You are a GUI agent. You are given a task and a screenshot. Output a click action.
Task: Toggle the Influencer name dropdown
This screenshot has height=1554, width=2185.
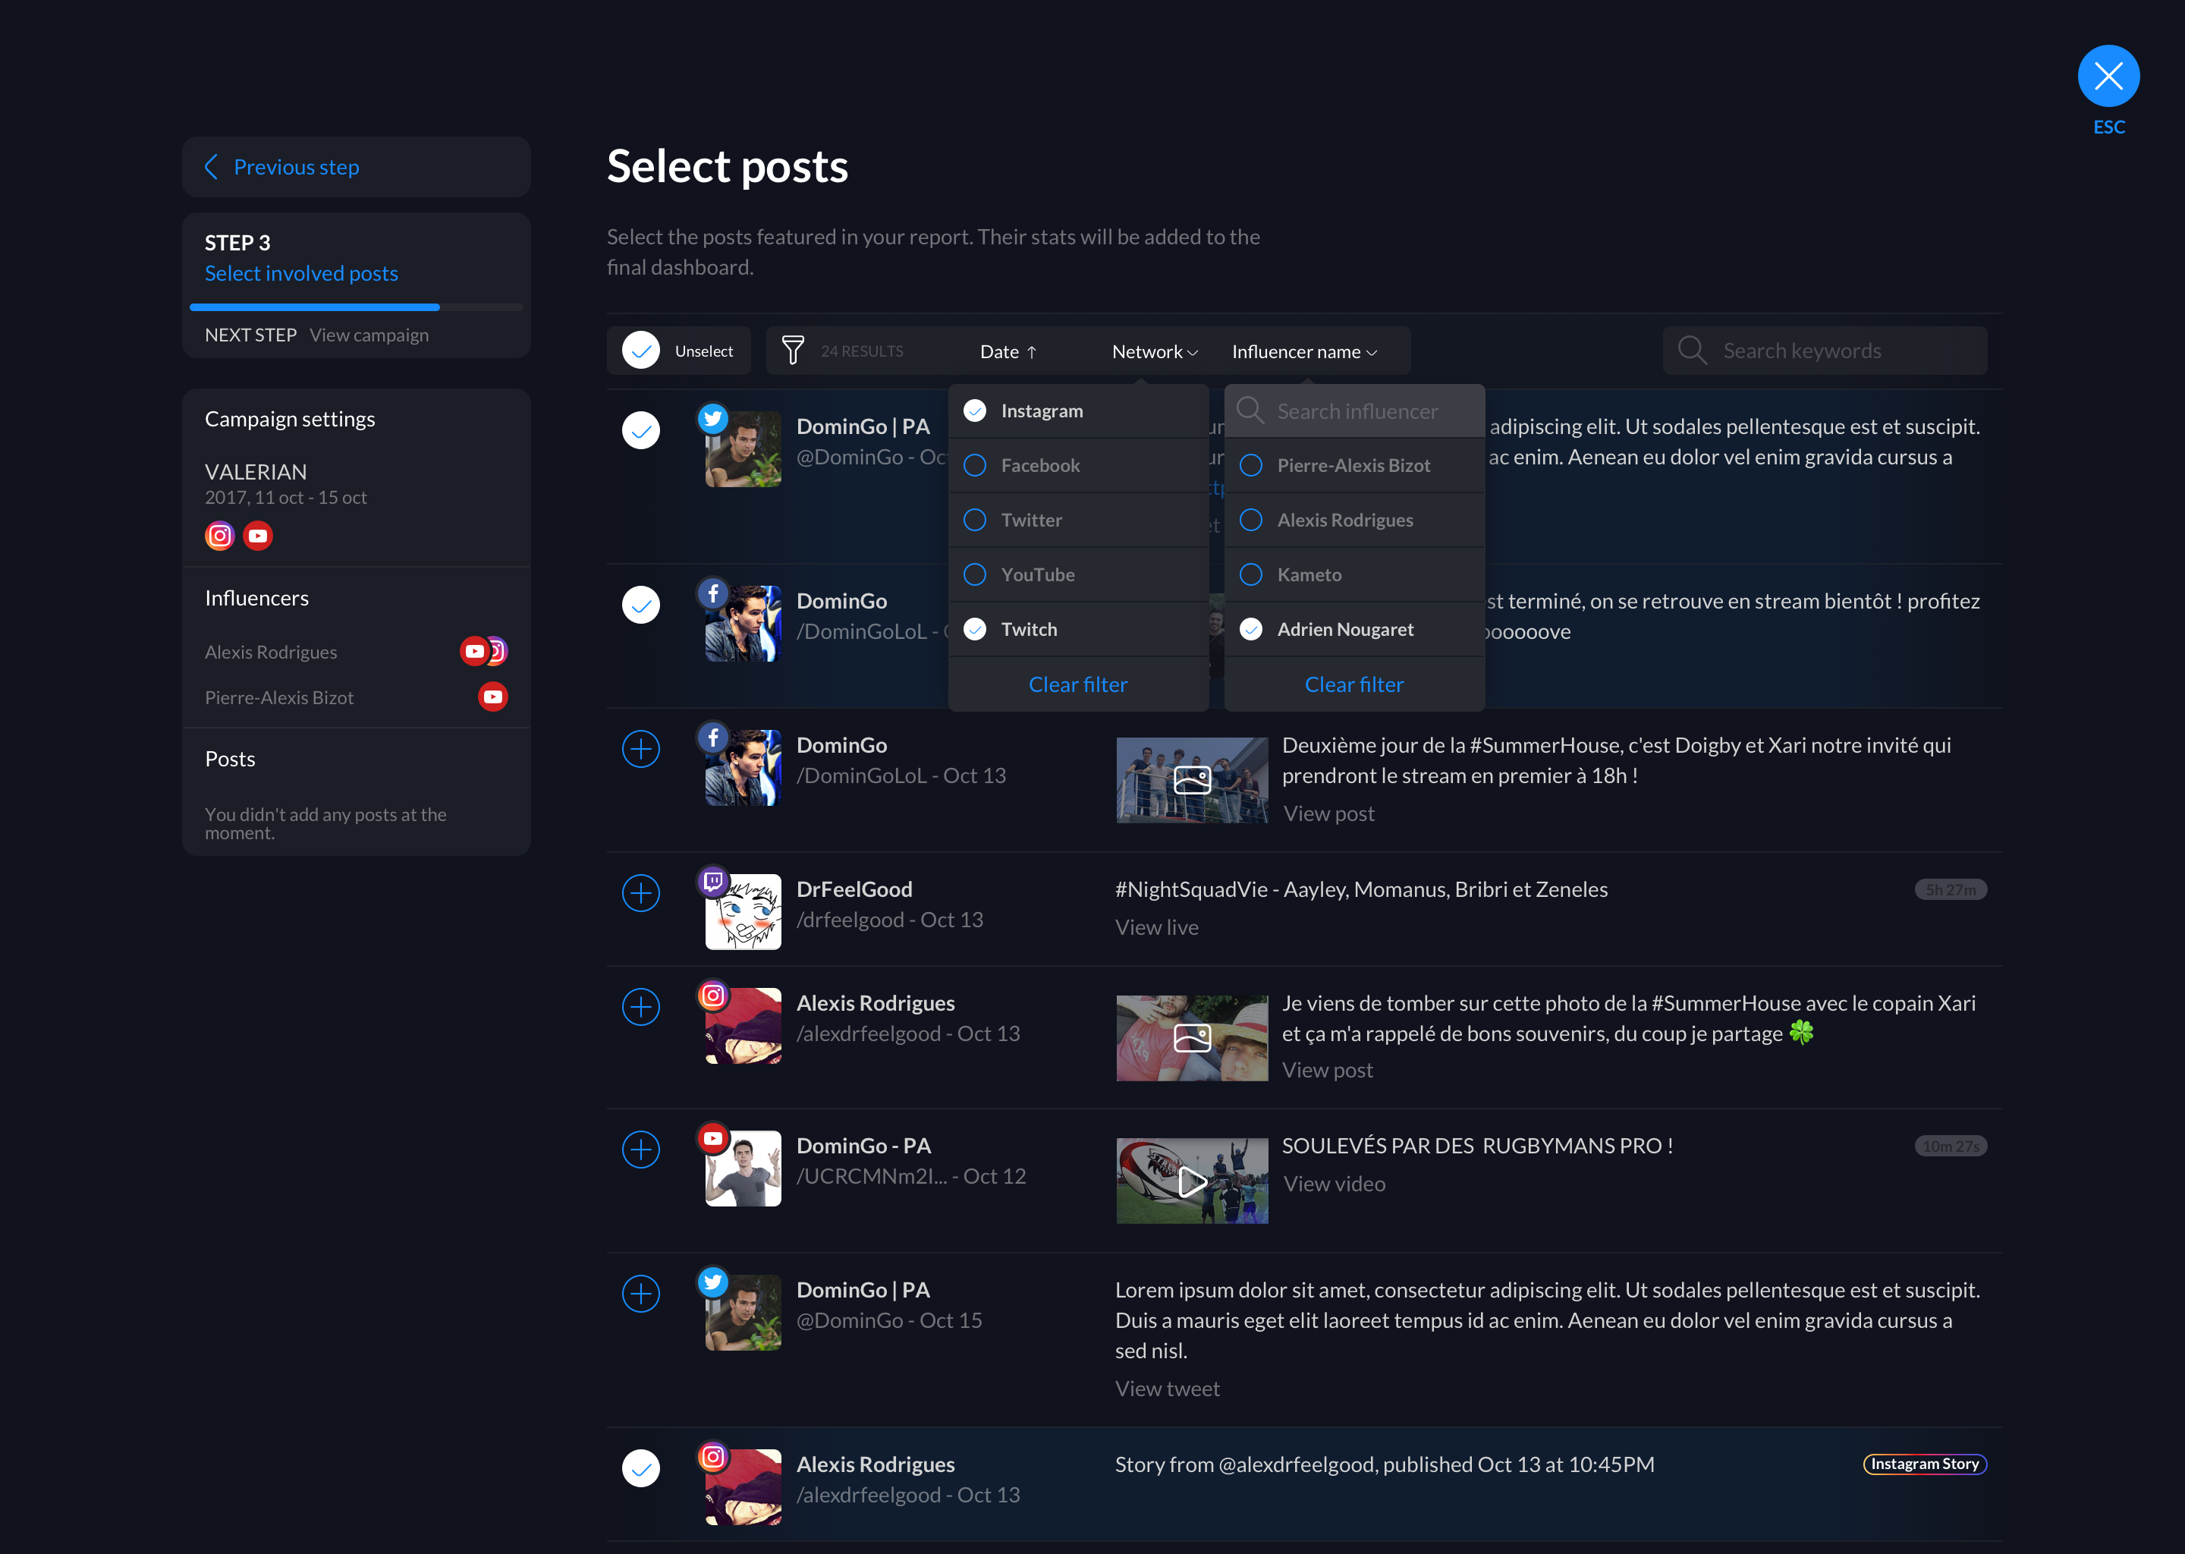[x=1304, y=351]
